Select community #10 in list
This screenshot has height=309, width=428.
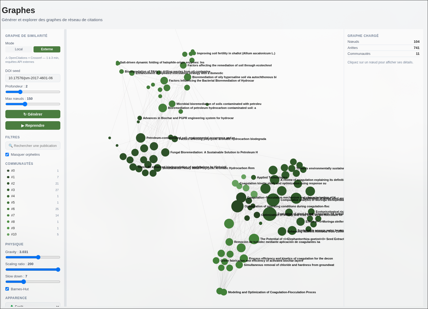tap(33, 234)
